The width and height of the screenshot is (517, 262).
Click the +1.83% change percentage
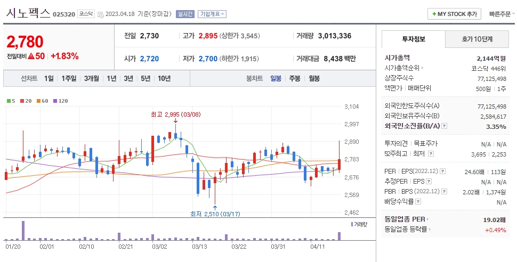pos(64,56)
